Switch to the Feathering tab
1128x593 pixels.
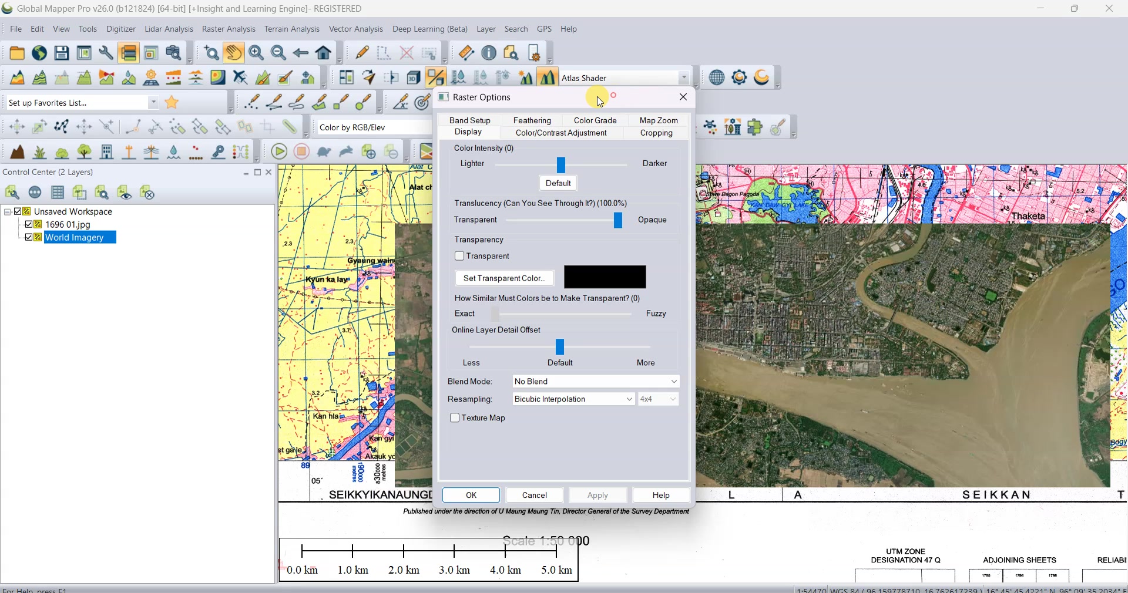[x=532, y=120]
